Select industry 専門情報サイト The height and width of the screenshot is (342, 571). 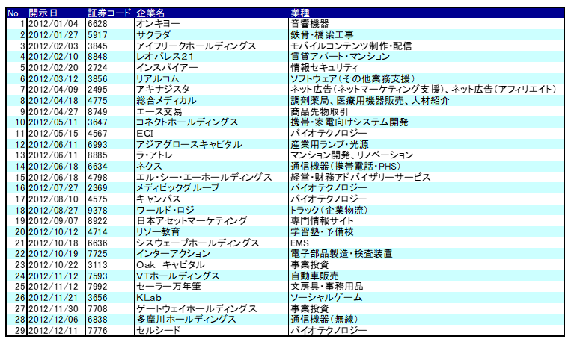[322, 220]
